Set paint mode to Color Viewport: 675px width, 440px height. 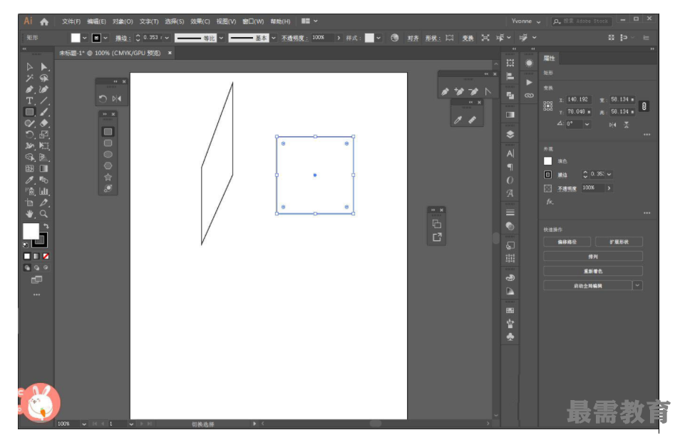coord(27,256)
